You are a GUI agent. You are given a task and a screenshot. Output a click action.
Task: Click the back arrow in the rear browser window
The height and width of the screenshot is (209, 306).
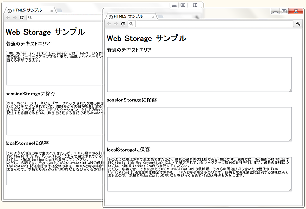7,17
